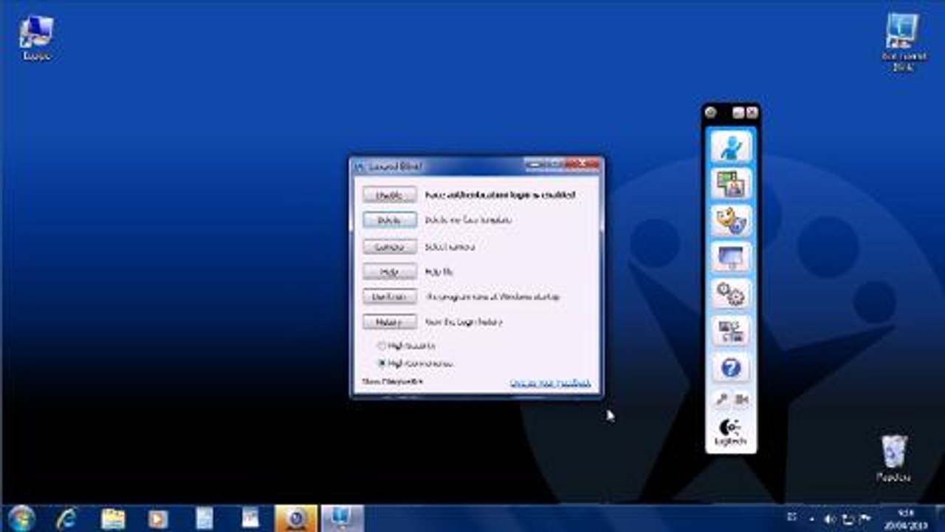Launch Internet Explorer from the taskbar
This screenshot has height=532, width=945.
[x=66, y=518]
